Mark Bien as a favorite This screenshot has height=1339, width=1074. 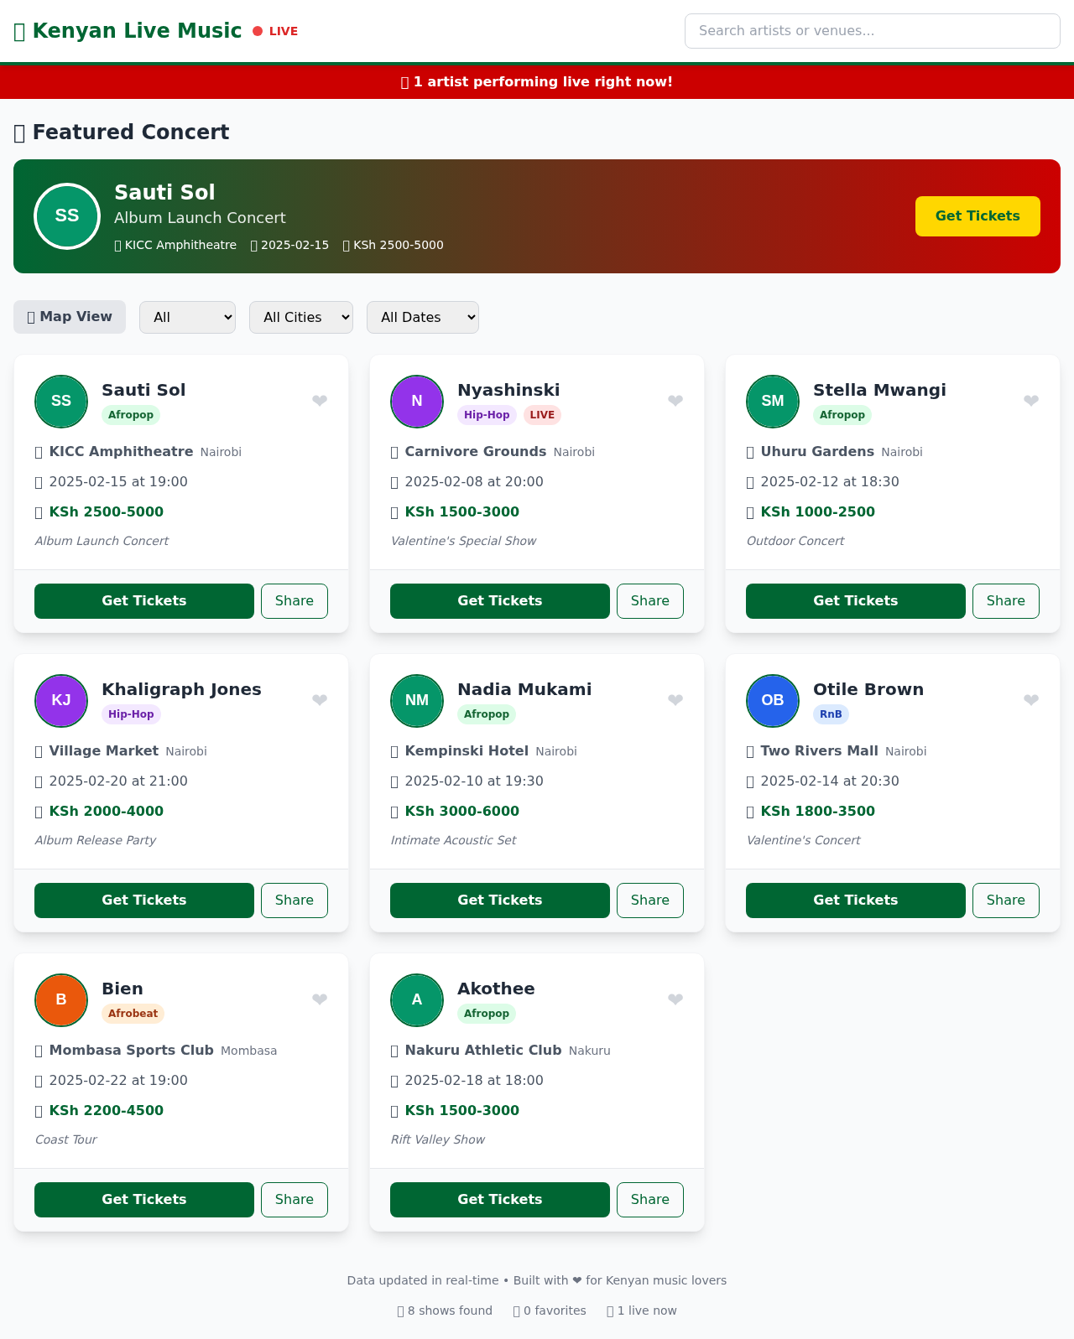320,999
